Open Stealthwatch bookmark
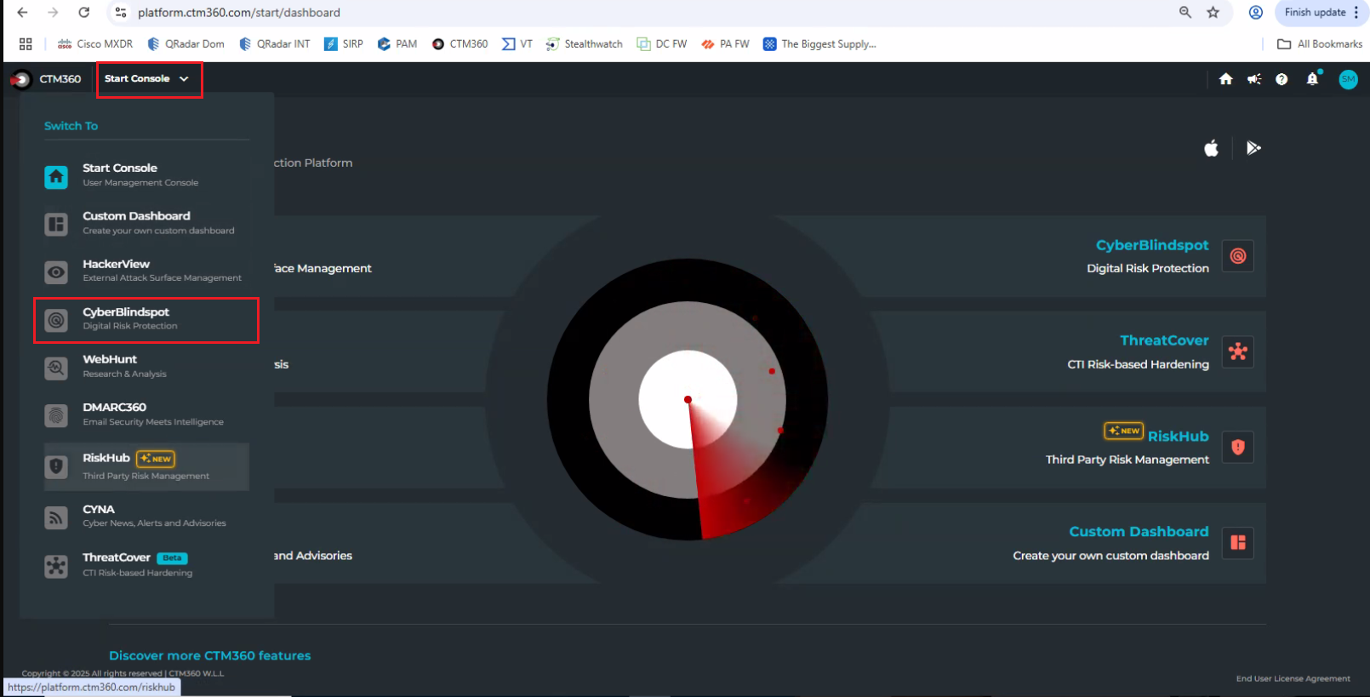The height and width of the screenshot is (697, 1370). tap(584, 44)
